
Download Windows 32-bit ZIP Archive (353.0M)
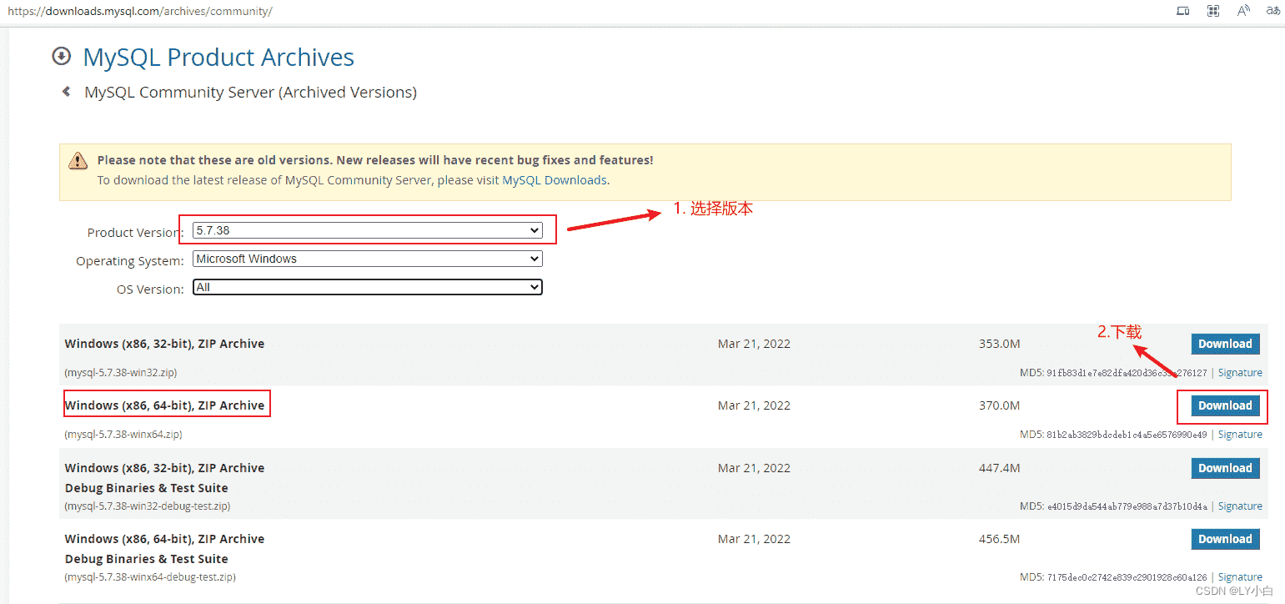pyautogui.click(x=1225, y=344)
